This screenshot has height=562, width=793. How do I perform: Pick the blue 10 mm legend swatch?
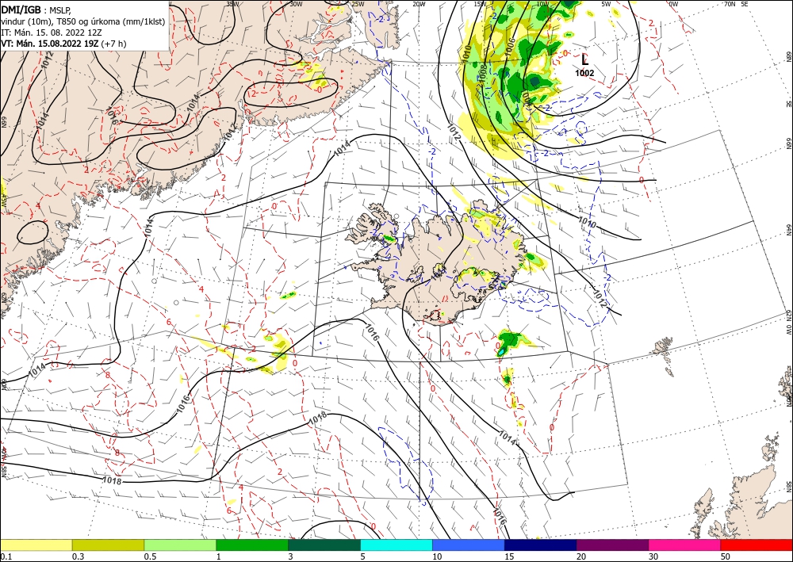point(469,545)
